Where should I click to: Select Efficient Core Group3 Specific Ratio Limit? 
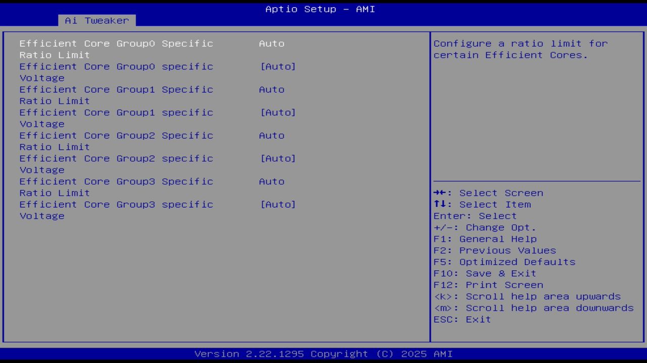[116, 187]
